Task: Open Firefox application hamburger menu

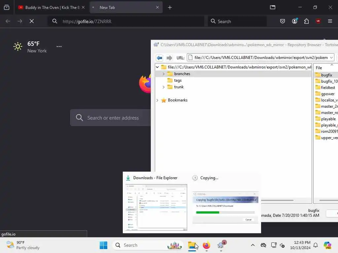Action: pos(330,21)
